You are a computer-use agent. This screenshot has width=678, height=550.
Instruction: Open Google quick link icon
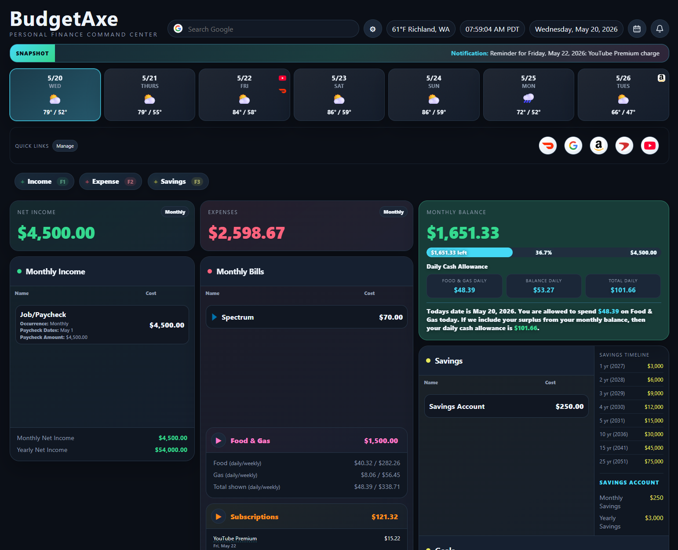click(x=573, y=146)
